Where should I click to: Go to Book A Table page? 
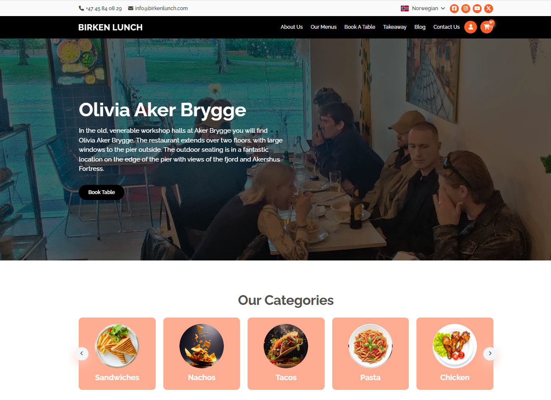click(360, 27)
